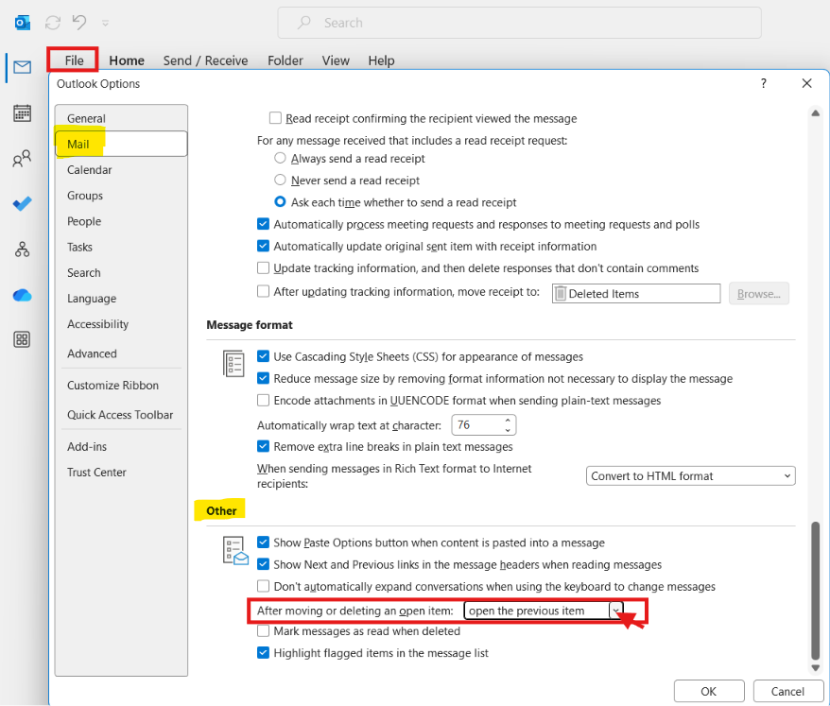Click the Send/Receive sync icon
Image resolution: width=830 pixels, height=706 pixels.
(52, 23)
